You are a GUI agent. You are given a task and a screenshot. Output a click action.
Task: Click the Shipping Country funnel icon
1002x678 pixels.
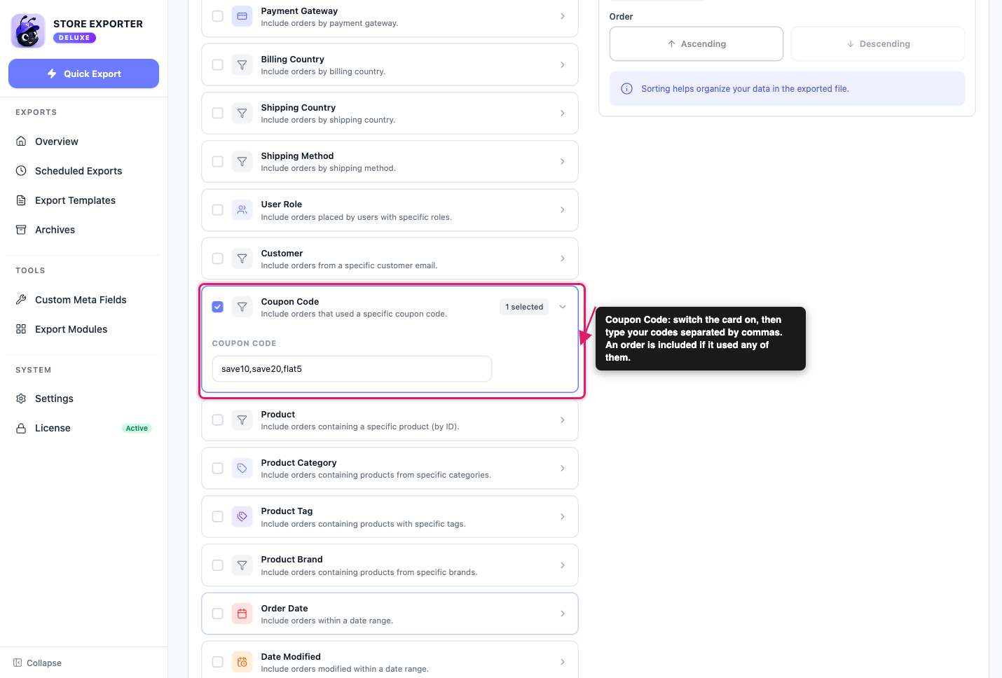point(242,113)
